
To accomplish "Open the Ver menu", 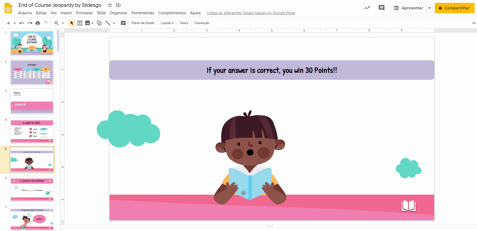I will (54, 13).
